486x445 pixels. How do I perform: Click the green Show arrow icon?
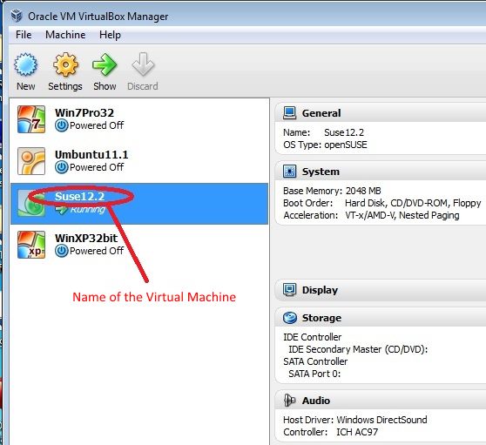105,64
